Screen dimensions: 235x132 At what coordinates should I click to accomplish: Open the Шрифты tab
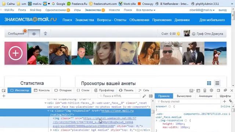click(x=225, y=96)
